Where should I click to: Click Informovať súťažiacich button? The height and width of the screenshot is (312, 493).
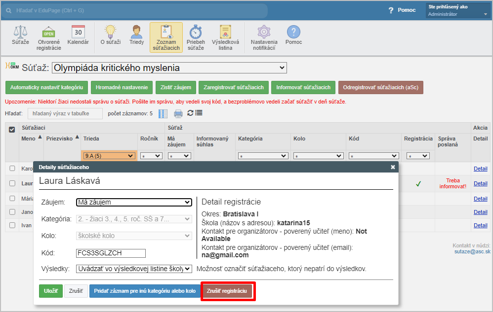click(303, 87)
